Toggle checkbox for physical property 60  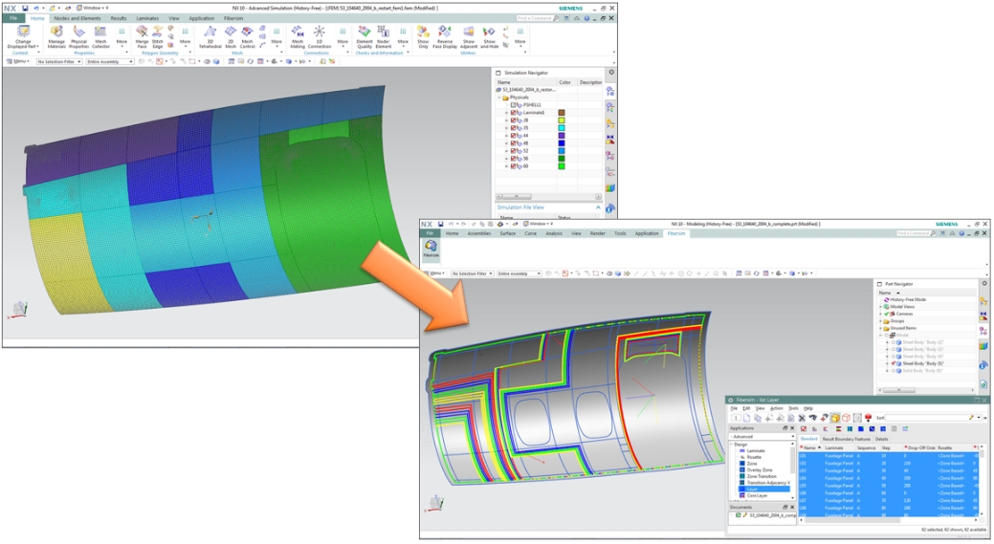point(514,166)
